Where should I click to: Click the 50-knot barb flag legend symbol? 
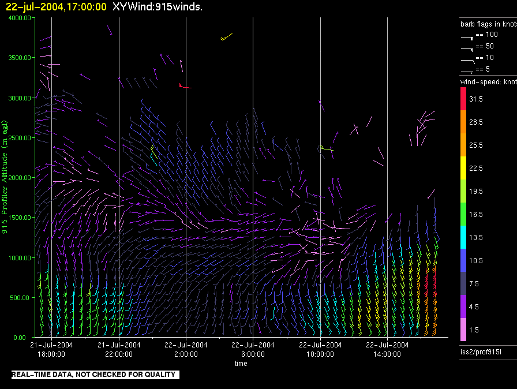467,50
